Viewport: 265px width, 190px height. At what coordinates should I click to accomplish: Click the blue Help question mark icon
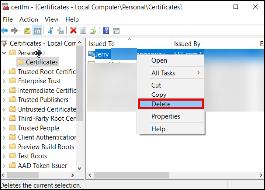point(106,30)
